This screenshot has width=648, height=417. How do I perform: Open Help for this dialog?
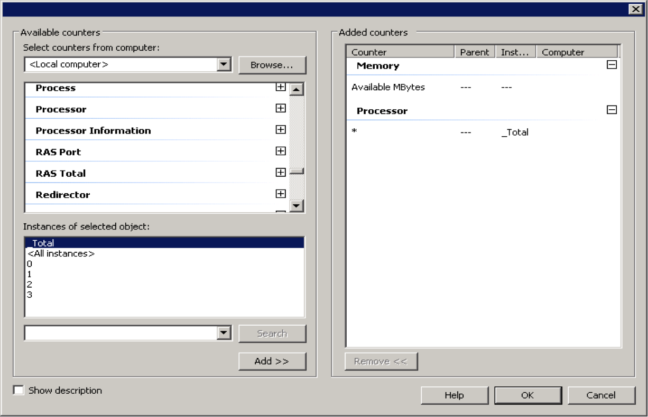[x=454, y=395]
